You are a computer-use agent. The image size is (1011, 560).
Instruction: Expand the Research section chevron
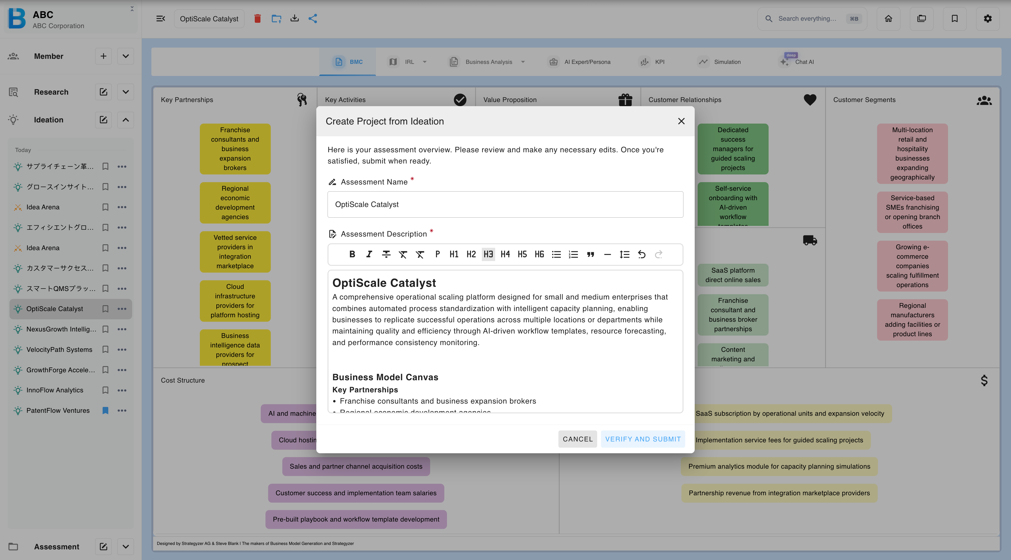(126, 92)
